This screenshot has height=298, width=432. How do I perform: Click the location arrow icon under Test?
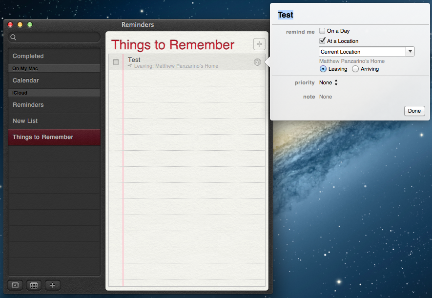130,66
